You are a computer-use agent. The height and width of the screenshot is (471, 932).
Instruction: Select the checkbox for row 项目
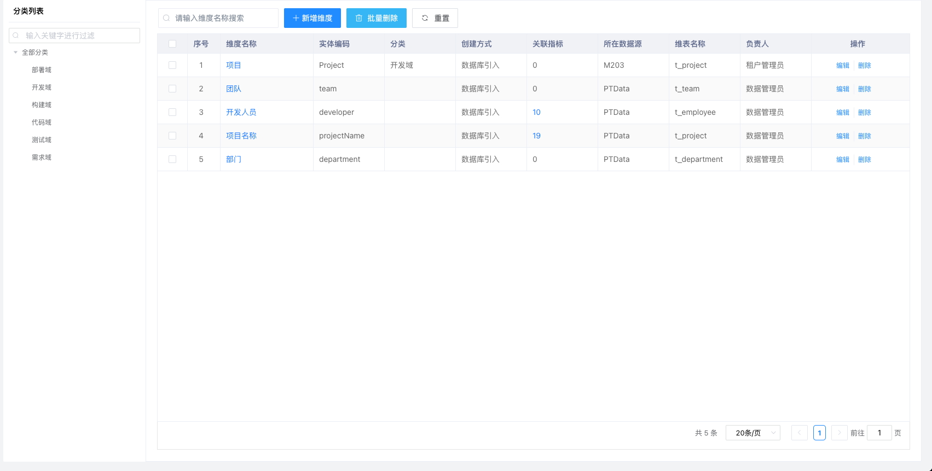[x=172, y=65]
